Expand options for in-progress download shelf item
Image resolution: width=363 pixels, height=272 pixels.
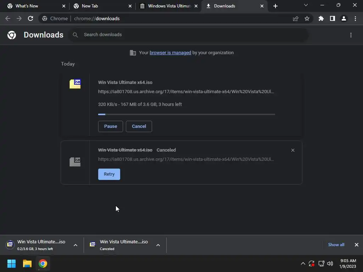tap(76, 245)
